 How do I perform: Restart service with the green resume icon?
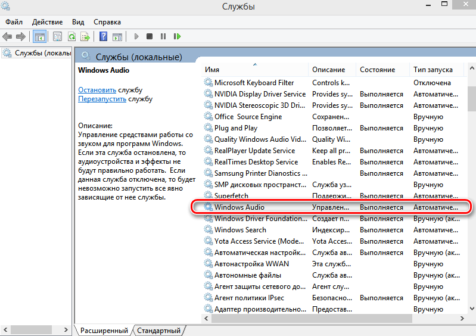pos(177,36)
